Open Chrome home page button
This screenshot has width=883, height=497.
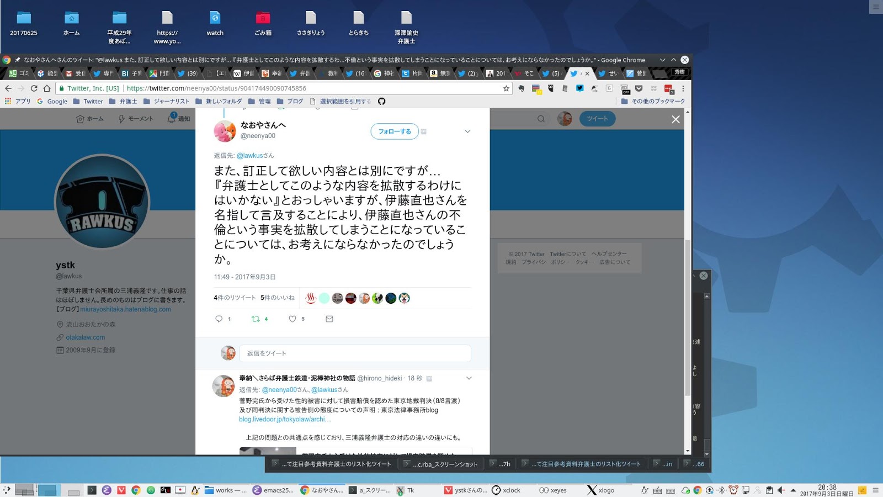pos(47,88)
